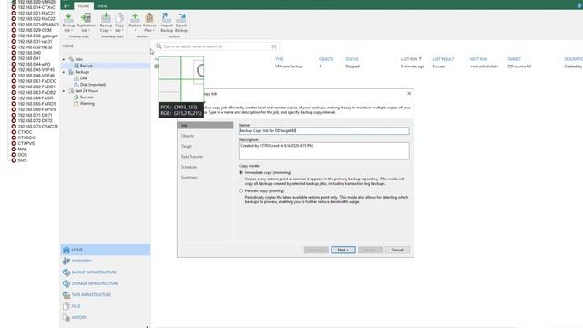The width and height of the screenshot is (583, 328).
Task: Open the Storage Infrastructure view icon
Action: [66, 283]
